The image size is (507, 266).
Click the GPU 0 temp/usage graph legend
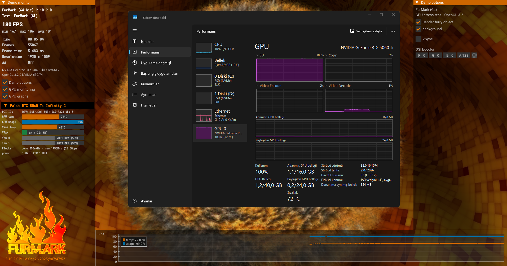tap(134, 242)
